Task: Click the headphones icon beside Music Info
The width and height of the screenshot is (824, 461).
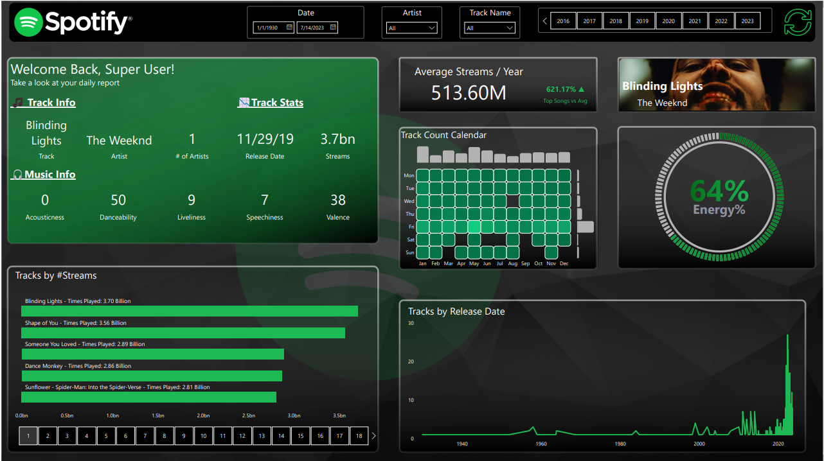Action: pyautogui.click(x=18, y=175)
